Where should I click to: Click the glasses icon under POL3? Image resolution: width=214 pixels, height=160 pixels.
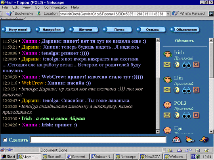(186, 115)
